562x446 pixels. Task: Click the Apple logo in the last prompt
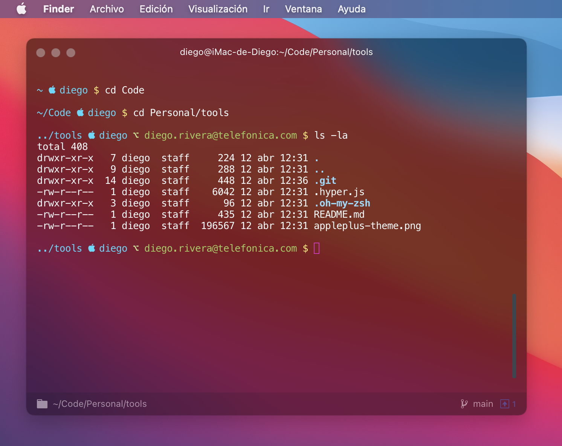pyautogui.click(x=92, y=248)
